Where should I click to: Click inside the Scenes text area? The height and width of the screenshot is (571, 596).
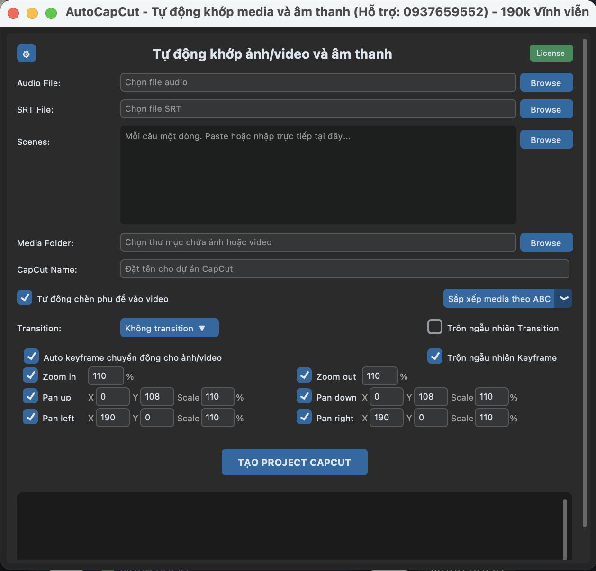[x=318, y=175]
